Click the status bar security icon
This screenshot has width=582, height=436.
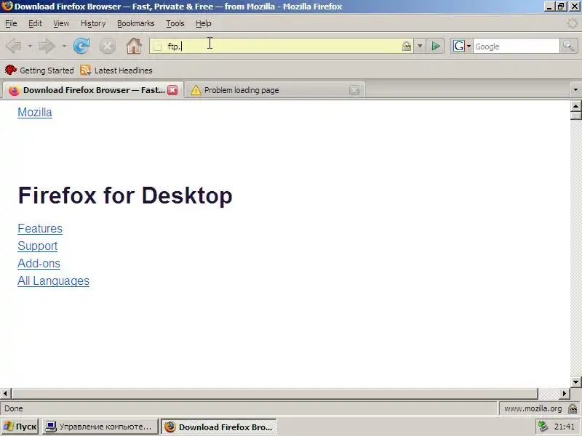coord(573,408)
